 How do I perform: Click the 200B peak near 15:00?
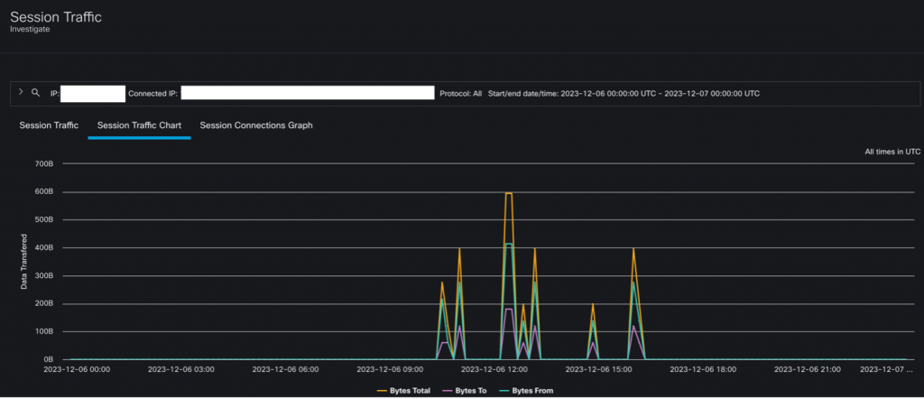point(593,305)
